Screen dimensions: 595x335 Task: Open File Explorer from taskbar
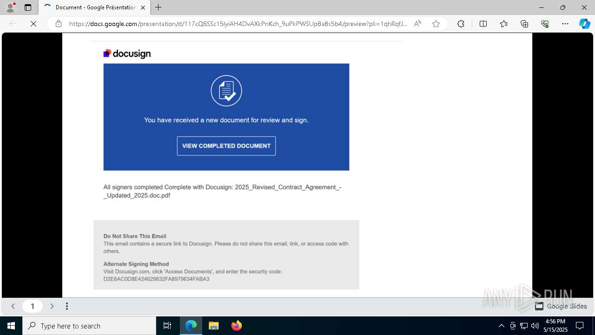[x=214, y=326]
